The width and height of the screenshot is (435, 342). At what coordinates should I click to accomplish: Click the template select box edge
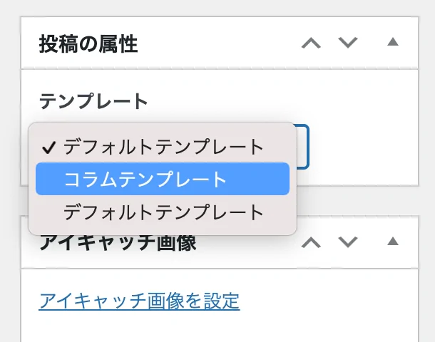(x=303, y=146)
